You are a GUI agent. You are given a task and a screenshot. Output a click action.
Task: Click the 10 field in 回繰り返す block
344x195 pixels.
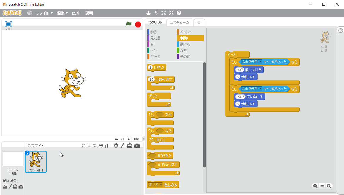[x=151, y=80]
